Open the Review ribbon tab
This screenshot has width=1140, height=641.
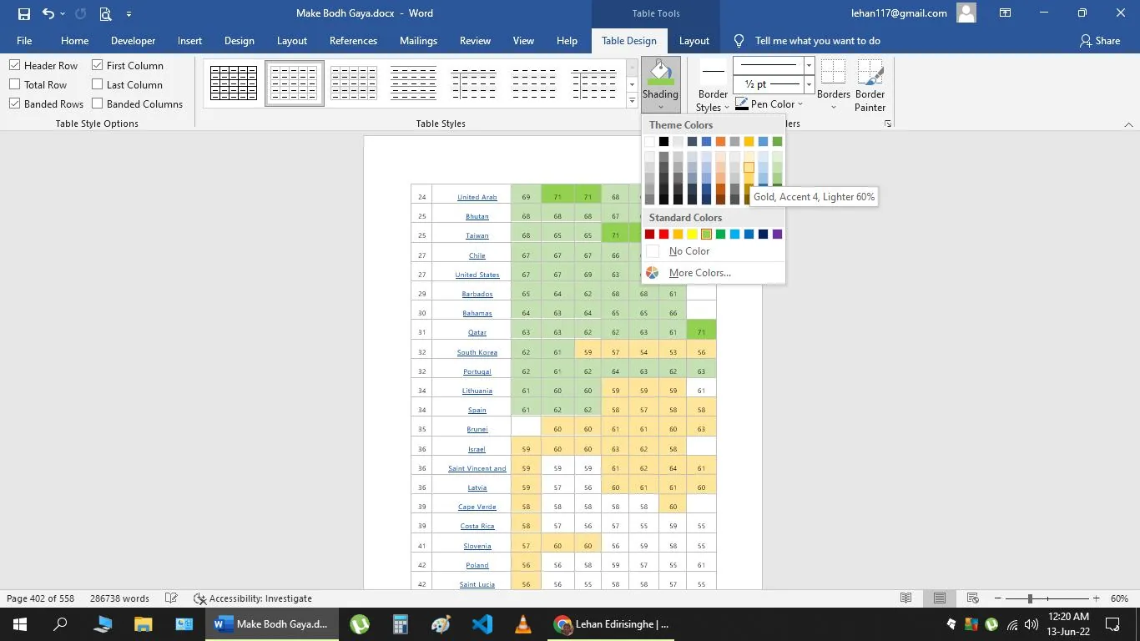click(475, 40)
